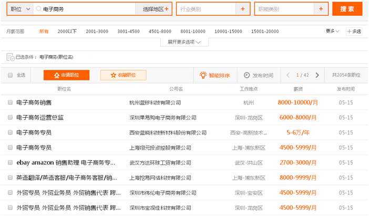The width and height of the screenshot is (369, 217).
Task: Open the 职位 search type dropdown
Action: click(x=21, y=9)
